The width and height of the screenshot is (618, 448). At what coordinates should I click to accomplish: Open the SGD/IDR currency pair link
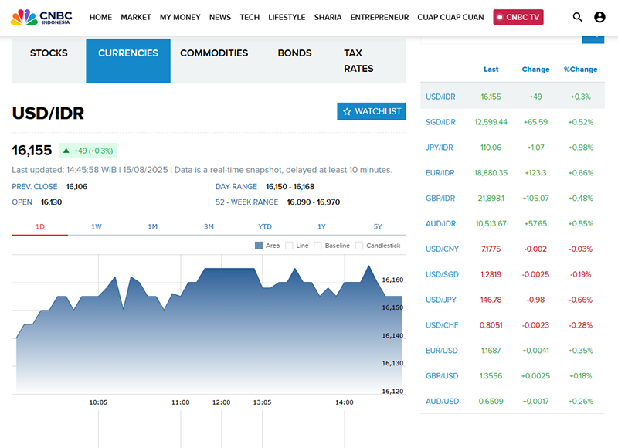(x=440, y=122)
